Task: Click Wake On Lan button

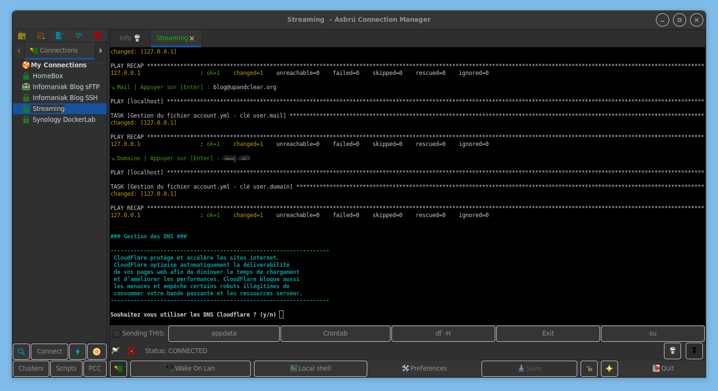Action: pos(191,368)
